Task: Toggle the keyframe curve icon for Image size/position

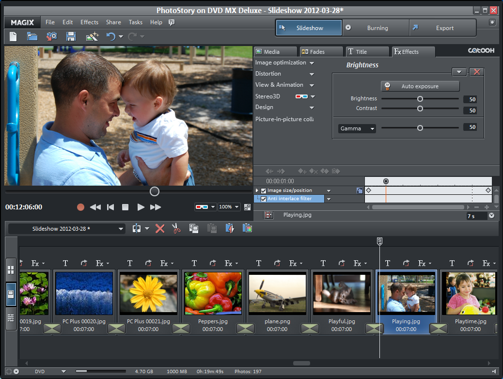Action: [x=360, y=190]
